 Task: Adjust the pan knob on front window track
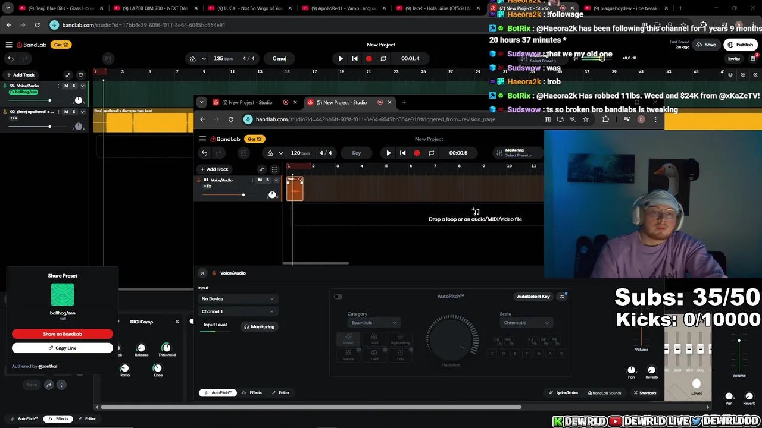pos(272,194)
